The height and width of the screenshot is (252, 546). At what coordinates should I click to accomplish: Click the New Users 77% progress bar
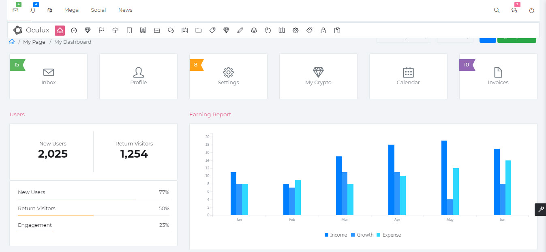coord(94,199)
